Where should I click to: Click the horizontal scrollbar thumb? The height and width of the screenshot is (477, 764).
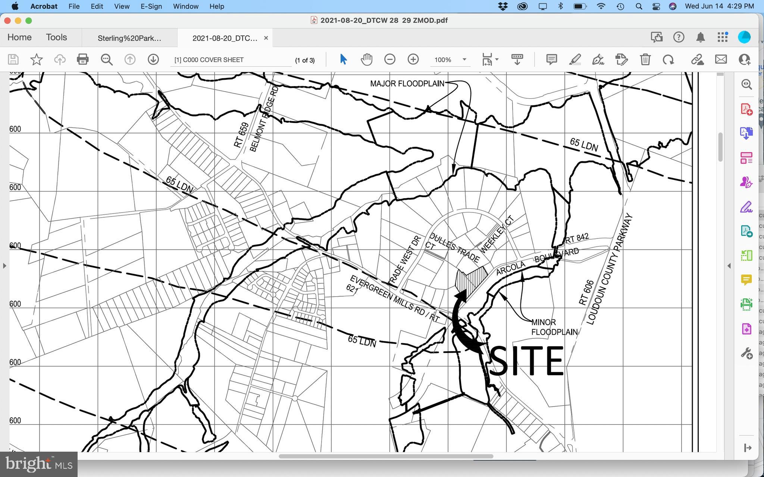[x=386, y=456]
